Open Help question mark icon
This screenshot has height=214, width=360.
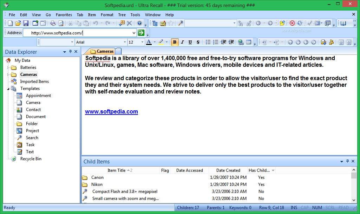click(x=139, y=23)
